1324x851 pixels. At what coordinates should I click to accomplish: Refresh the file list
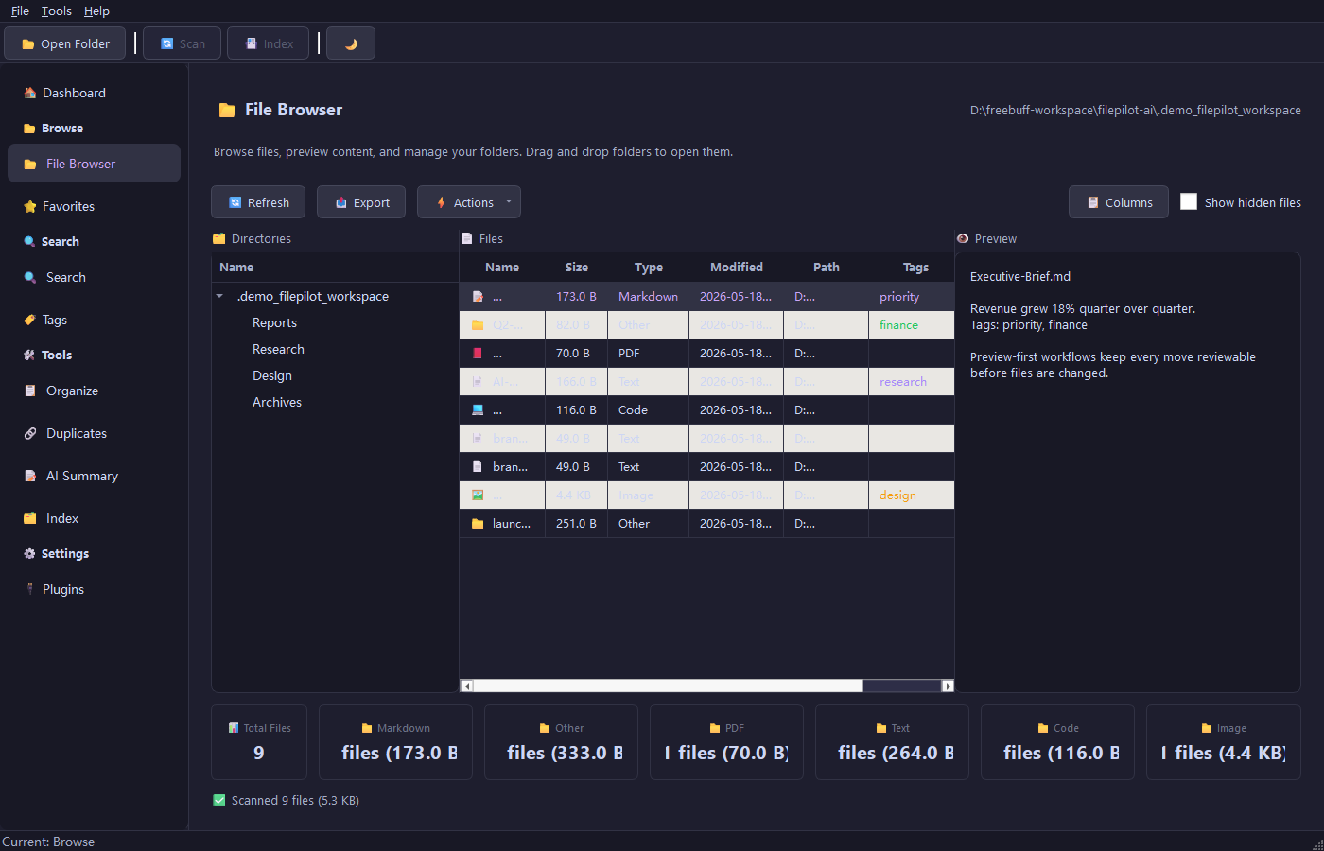point(258,202)
